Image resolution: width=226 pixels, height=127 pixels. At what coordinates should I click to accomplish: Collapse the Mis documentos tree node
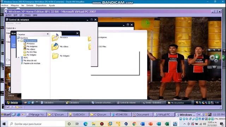[x=19, y=41]
